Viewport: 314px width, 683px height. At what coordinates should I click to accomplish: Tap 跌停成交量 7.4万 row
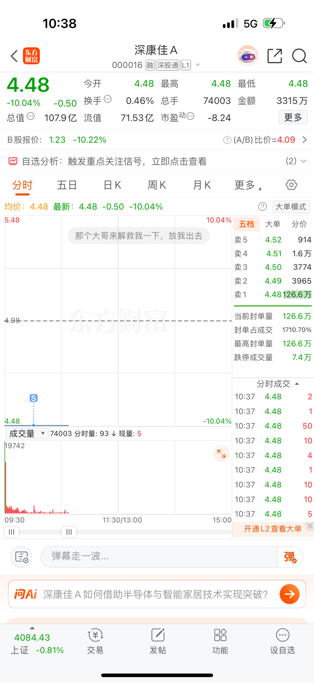[x=273, y=357]
